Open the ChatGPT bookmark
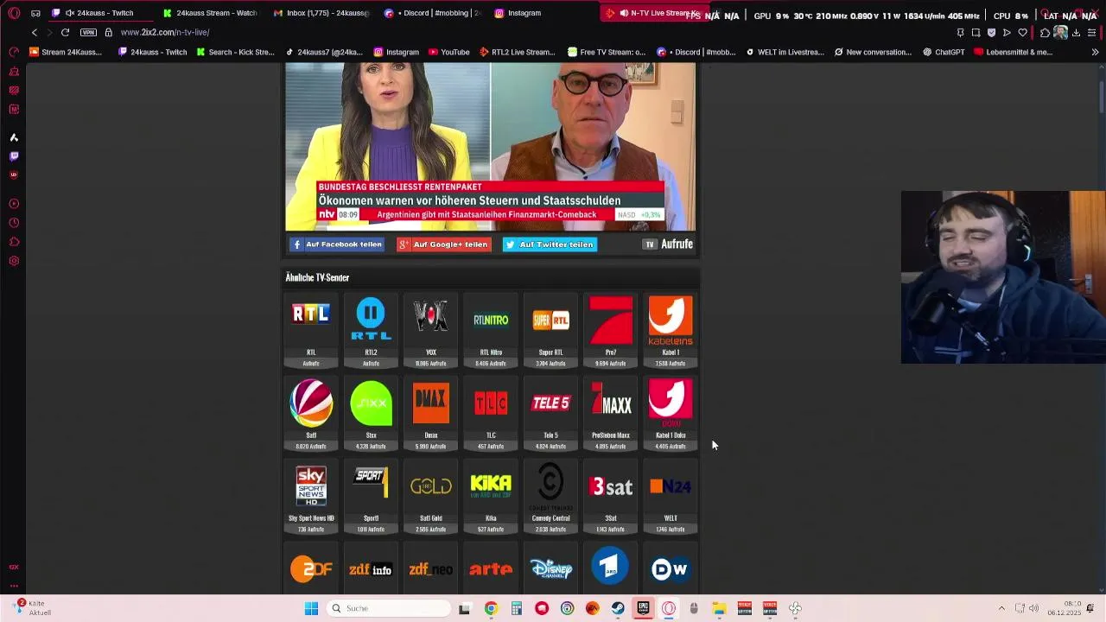Viewport: 1106px width, 622px height. (944, 52)
